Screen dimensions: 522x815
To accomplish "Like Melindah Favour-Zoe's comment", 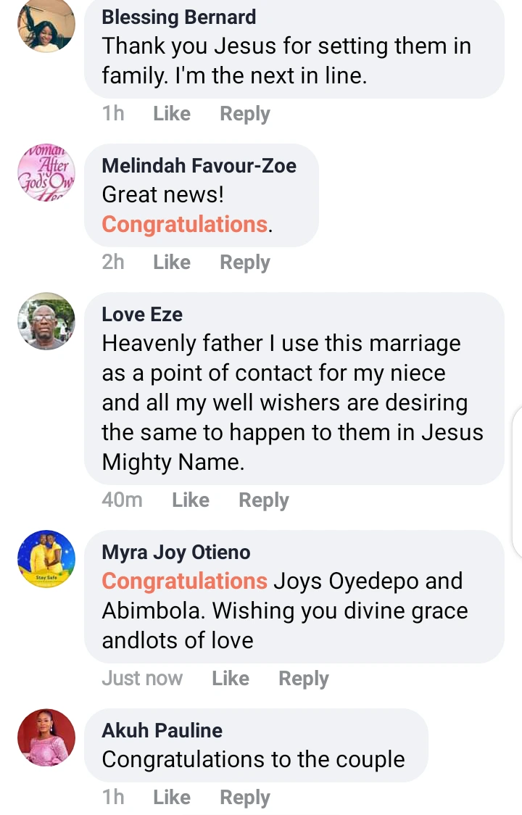I will [x=172, y=262].
